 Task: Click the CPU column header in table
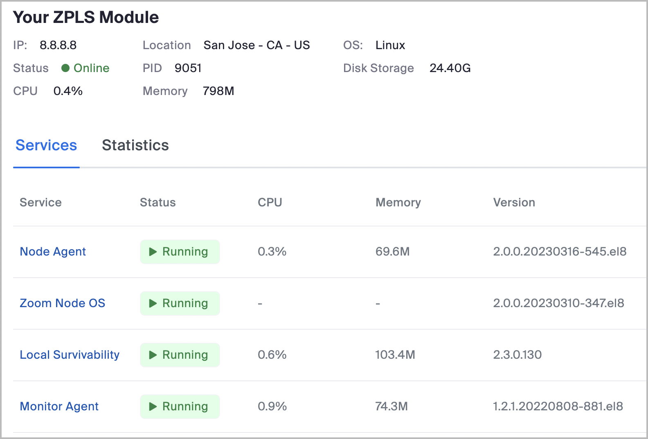click(x=270, y=202)
